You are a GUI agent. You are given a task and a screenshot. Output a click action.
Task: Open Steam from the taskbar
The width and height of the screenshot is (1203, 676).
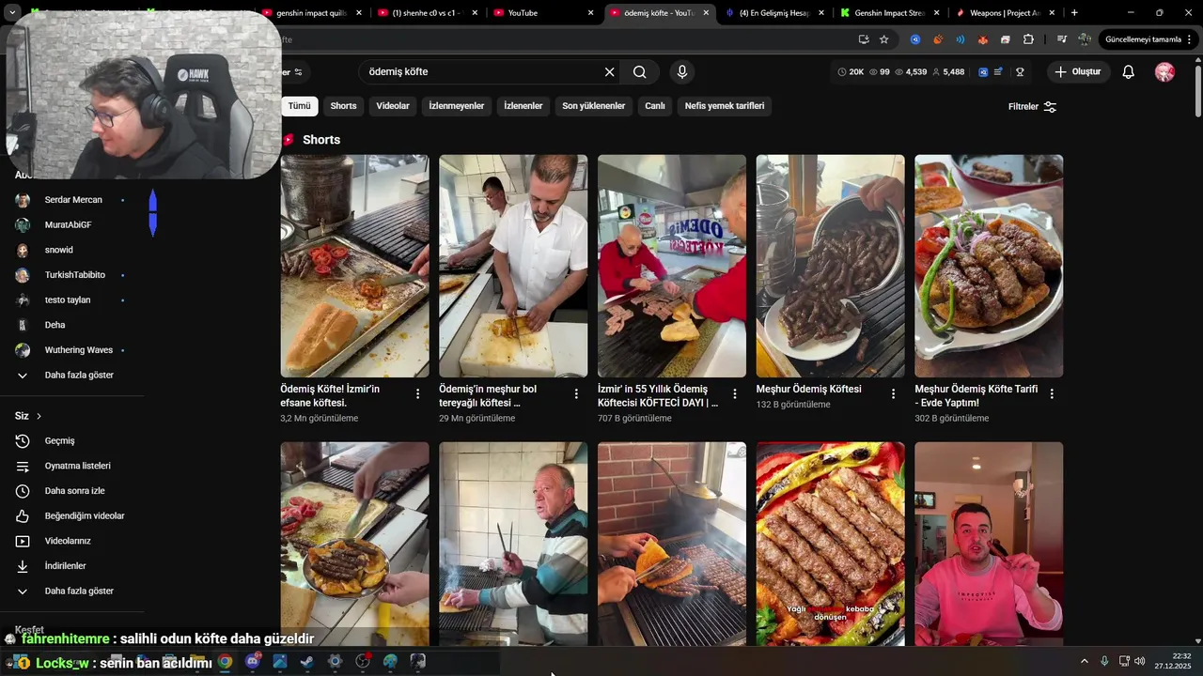[x=307, y=661]
